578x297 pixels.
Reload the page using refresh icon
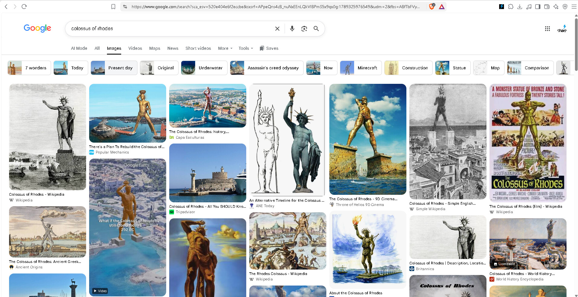[24, 6]
